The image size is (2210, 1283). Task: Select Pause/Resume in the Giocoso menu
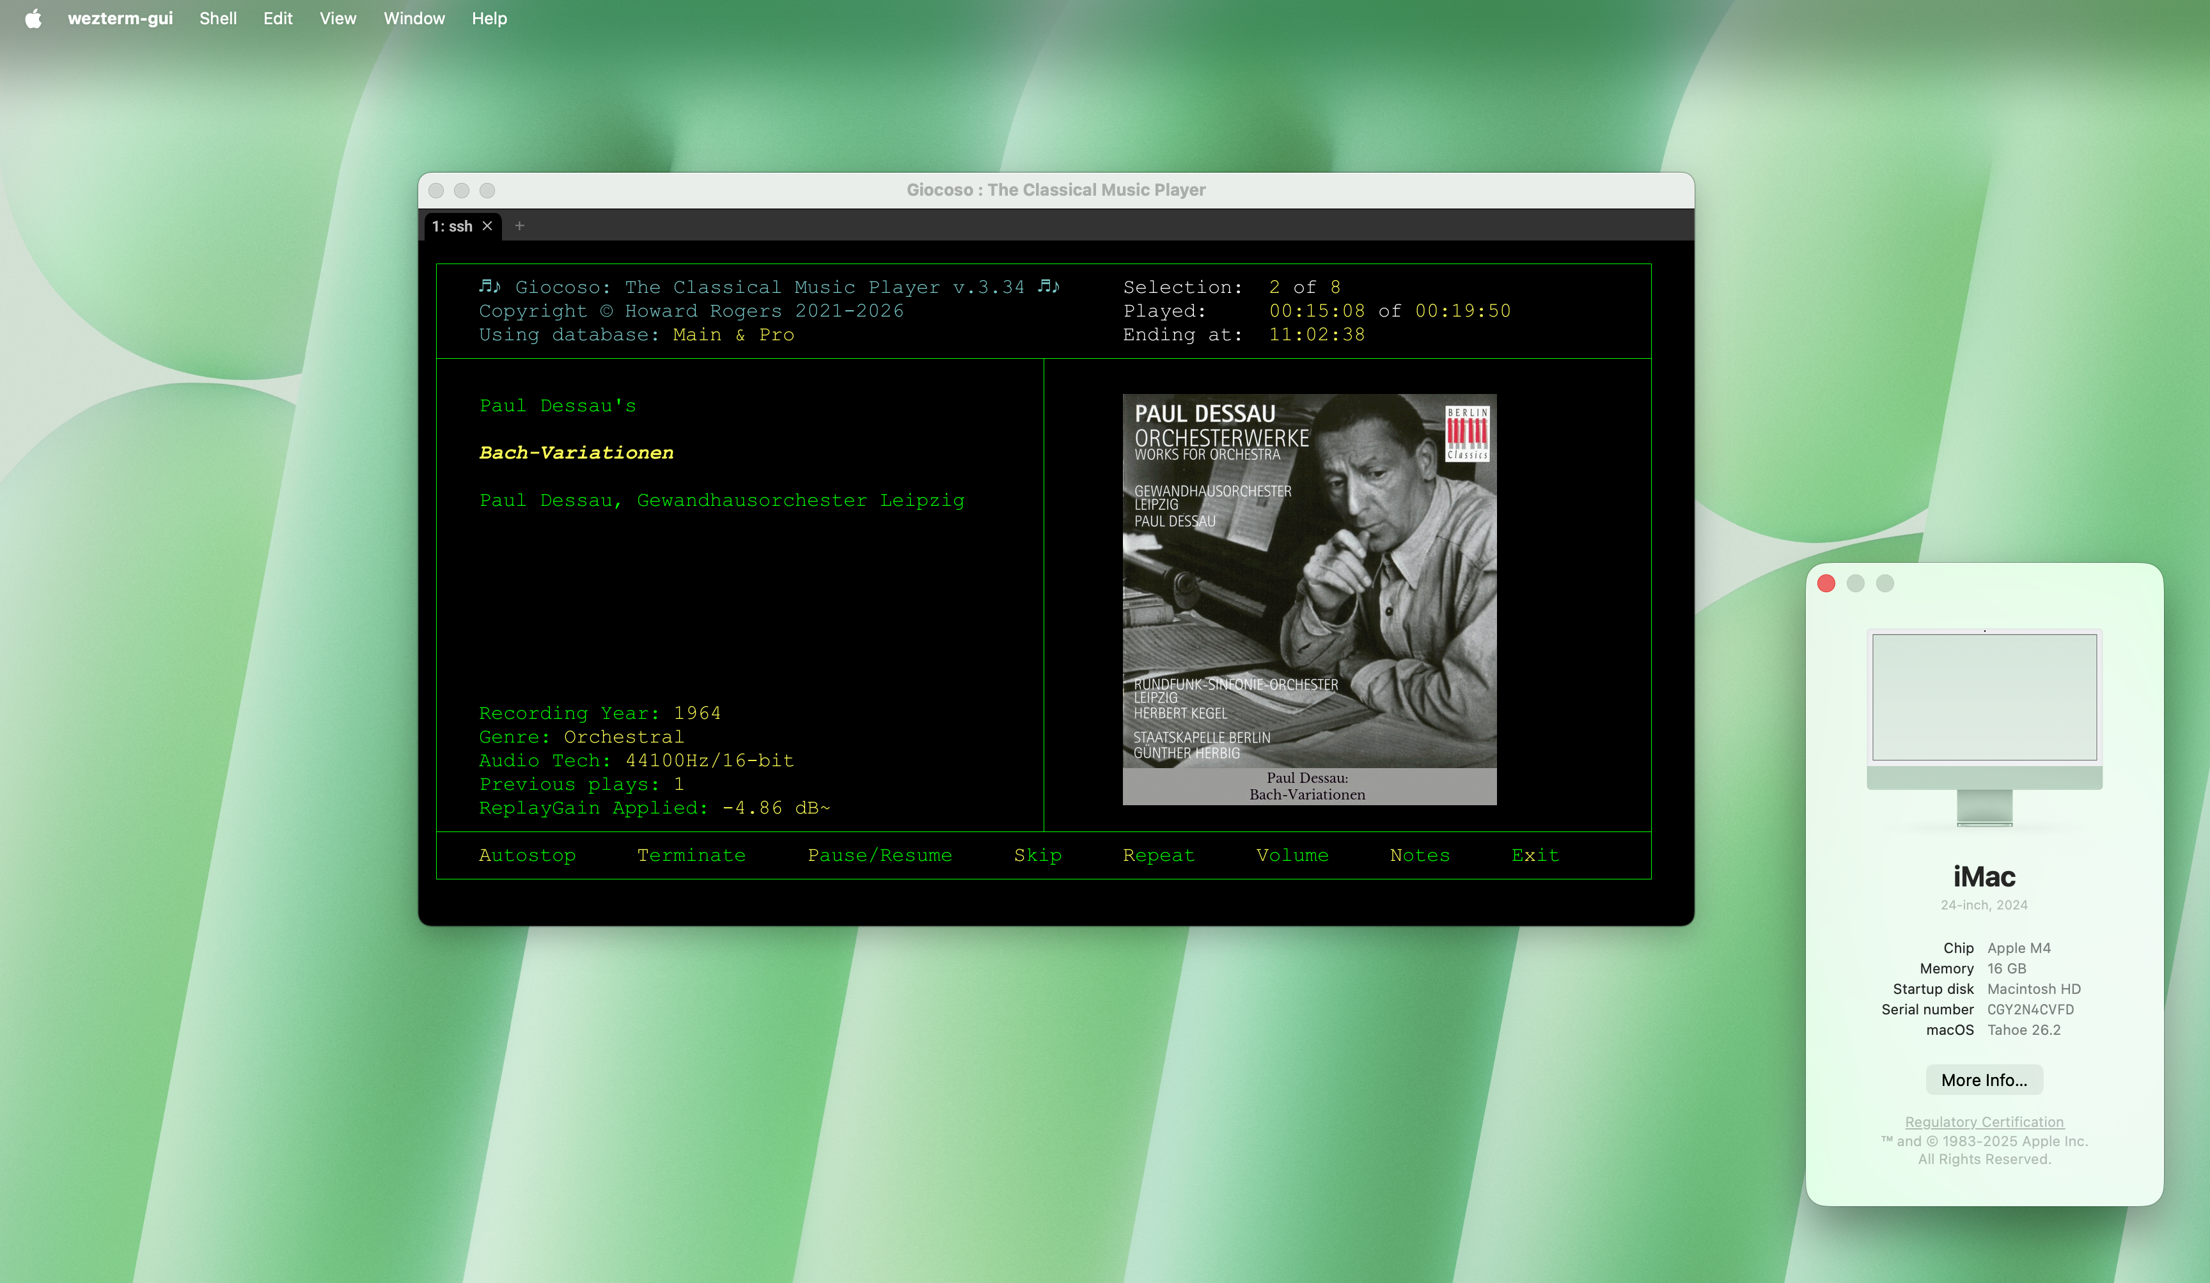click(880, 855)
